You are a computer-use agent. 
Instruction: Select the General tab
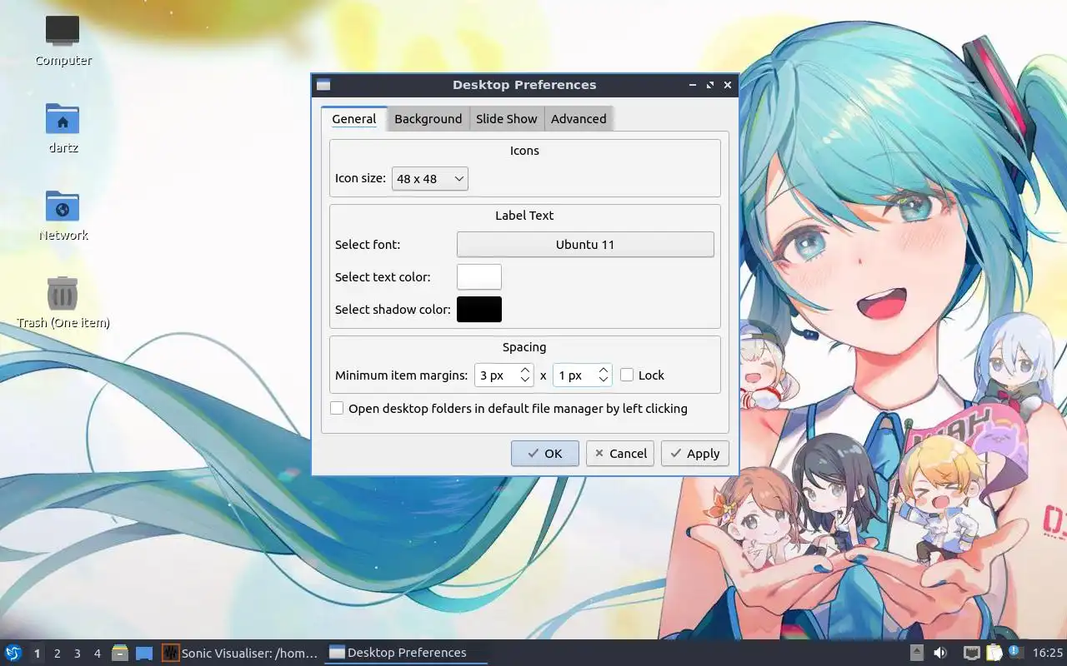(x=354, y=119)
